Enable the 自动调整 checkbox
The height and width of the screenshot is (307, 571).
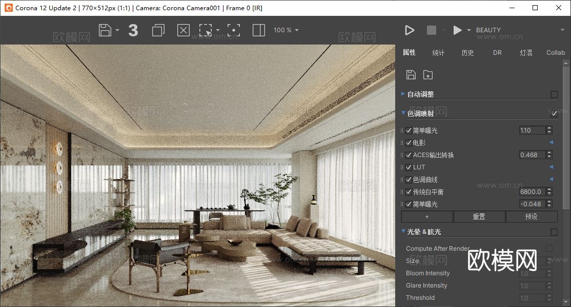[554, 94]
